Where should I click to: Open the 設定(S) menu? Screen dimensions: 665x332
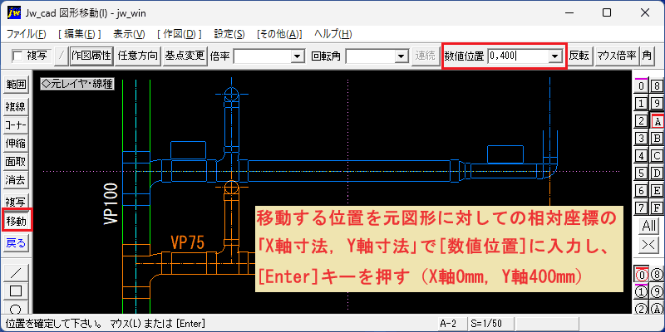coord(229,34)
